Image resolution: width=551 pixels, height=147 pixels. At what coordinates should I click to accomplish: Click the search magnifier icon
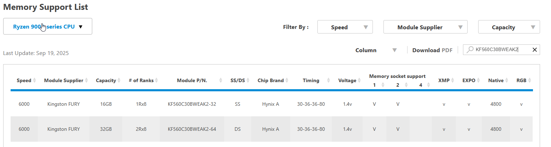[x=470, y=50]
